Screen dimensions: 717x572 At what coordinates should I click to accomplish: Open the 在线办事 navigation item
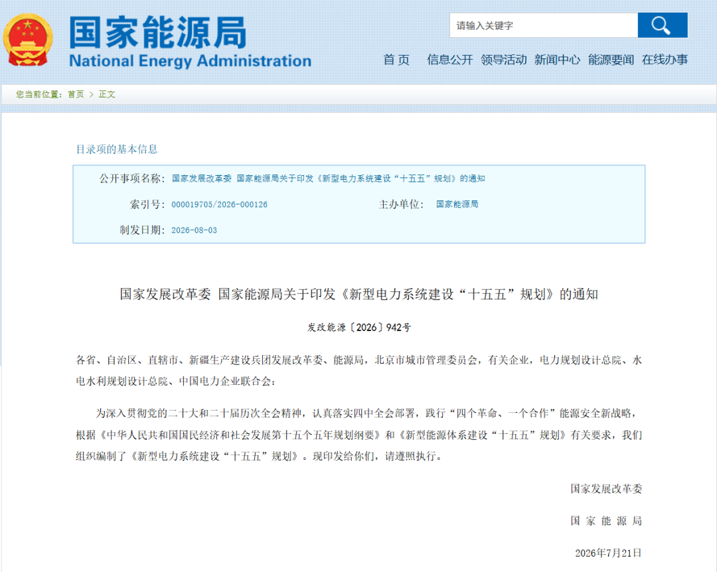pyautogui.click(x=665, y=60)
